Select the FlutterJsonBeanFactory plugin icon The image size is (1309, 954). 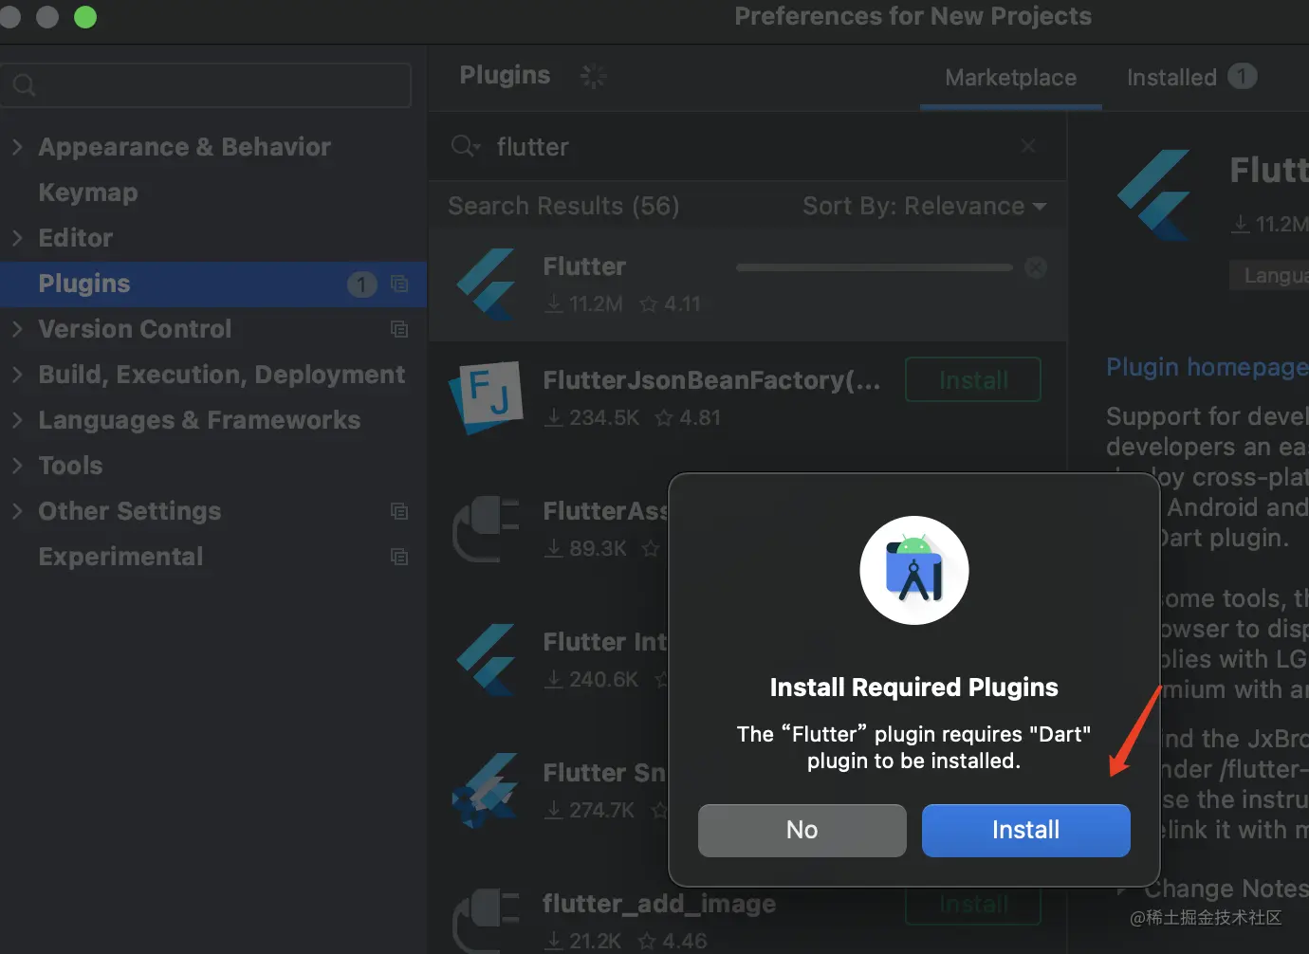(487, 396)
